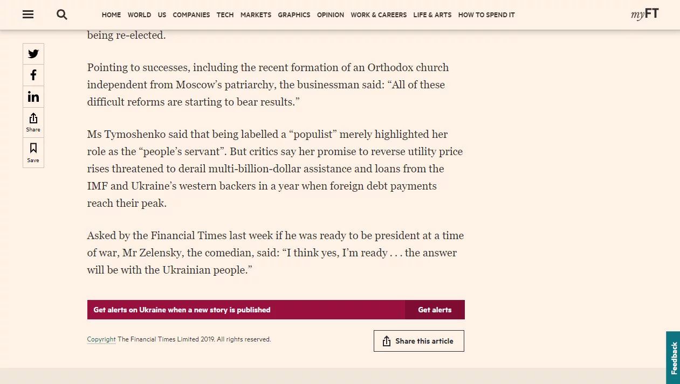Image resolution: width=680 pixels, height=384 pixels.
Task: Select the Tech menu item
Action: (225, 15)
